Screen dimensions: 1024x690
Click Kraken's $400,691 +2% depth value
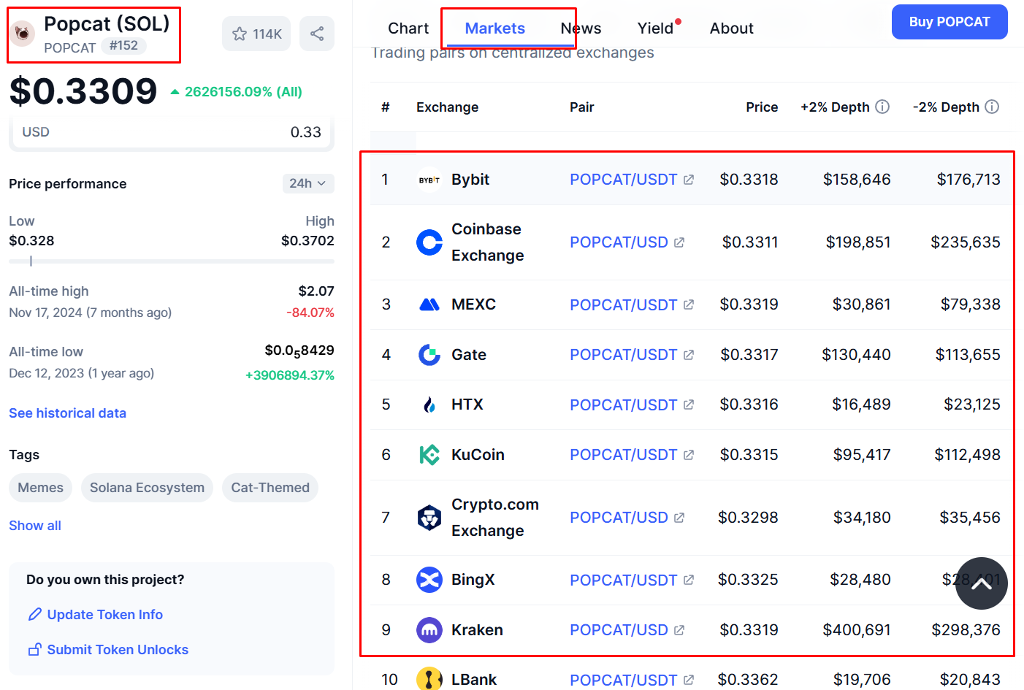click(x=857, y=630)
